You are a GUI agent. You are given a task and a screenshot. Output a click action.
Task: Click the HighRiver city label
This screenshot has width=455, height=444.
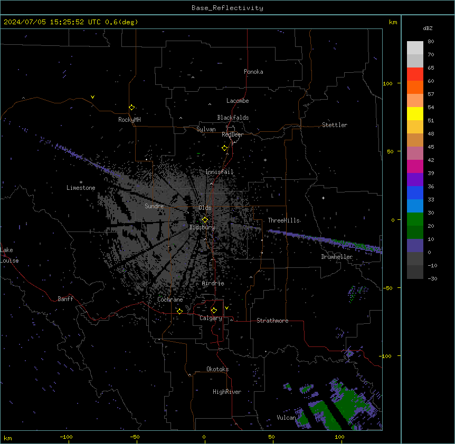pyautogui.click(x=227, y=392)
